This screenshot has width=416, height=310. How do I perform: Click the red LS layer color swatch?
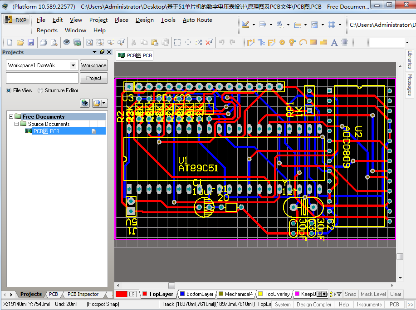(121, 294)
